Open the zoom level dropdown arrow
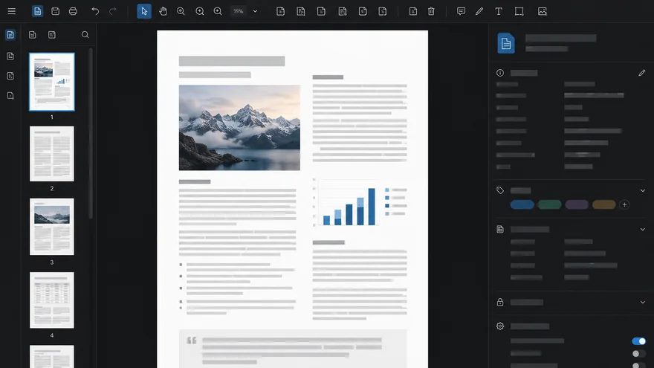This screenshot has width=654, height=368. tap(255, 11)
